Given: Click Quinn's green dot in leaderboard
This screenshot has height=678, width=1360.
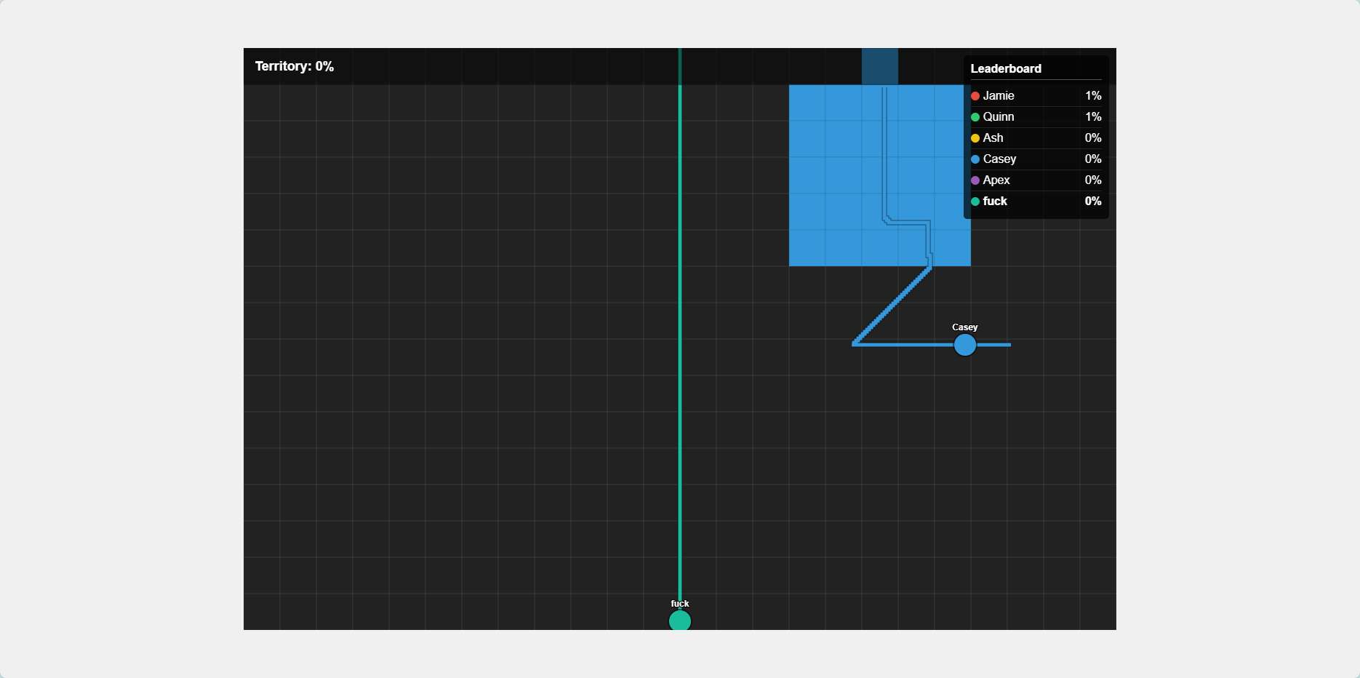Looking at the screenshot, I should tap(975, 117).
